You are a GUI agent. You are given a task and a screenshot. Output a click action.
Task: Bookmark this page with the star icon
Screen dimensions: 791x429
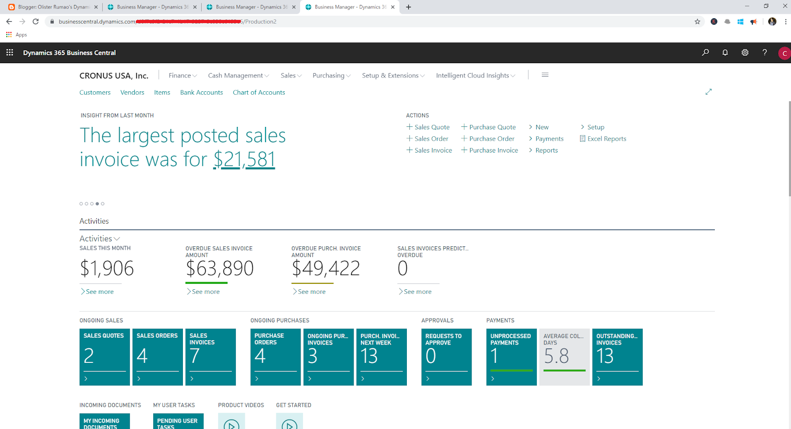(698, 21)
